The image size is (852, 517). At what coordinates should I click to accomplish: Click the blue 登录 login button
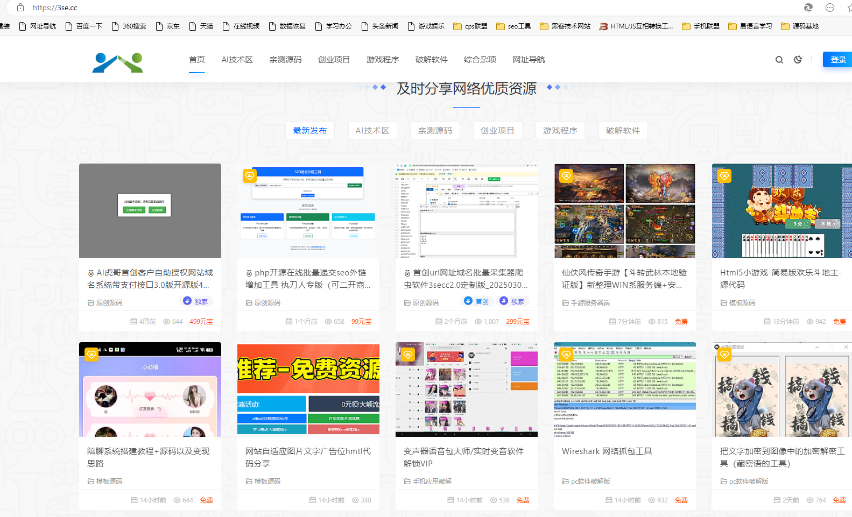tap(837, 60)
